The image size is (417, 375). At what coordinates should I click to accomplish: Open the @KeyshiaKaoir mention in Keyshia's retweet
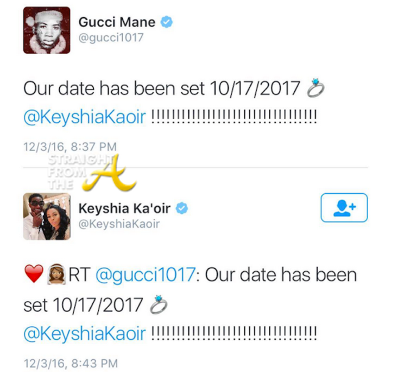pos(84,333)
